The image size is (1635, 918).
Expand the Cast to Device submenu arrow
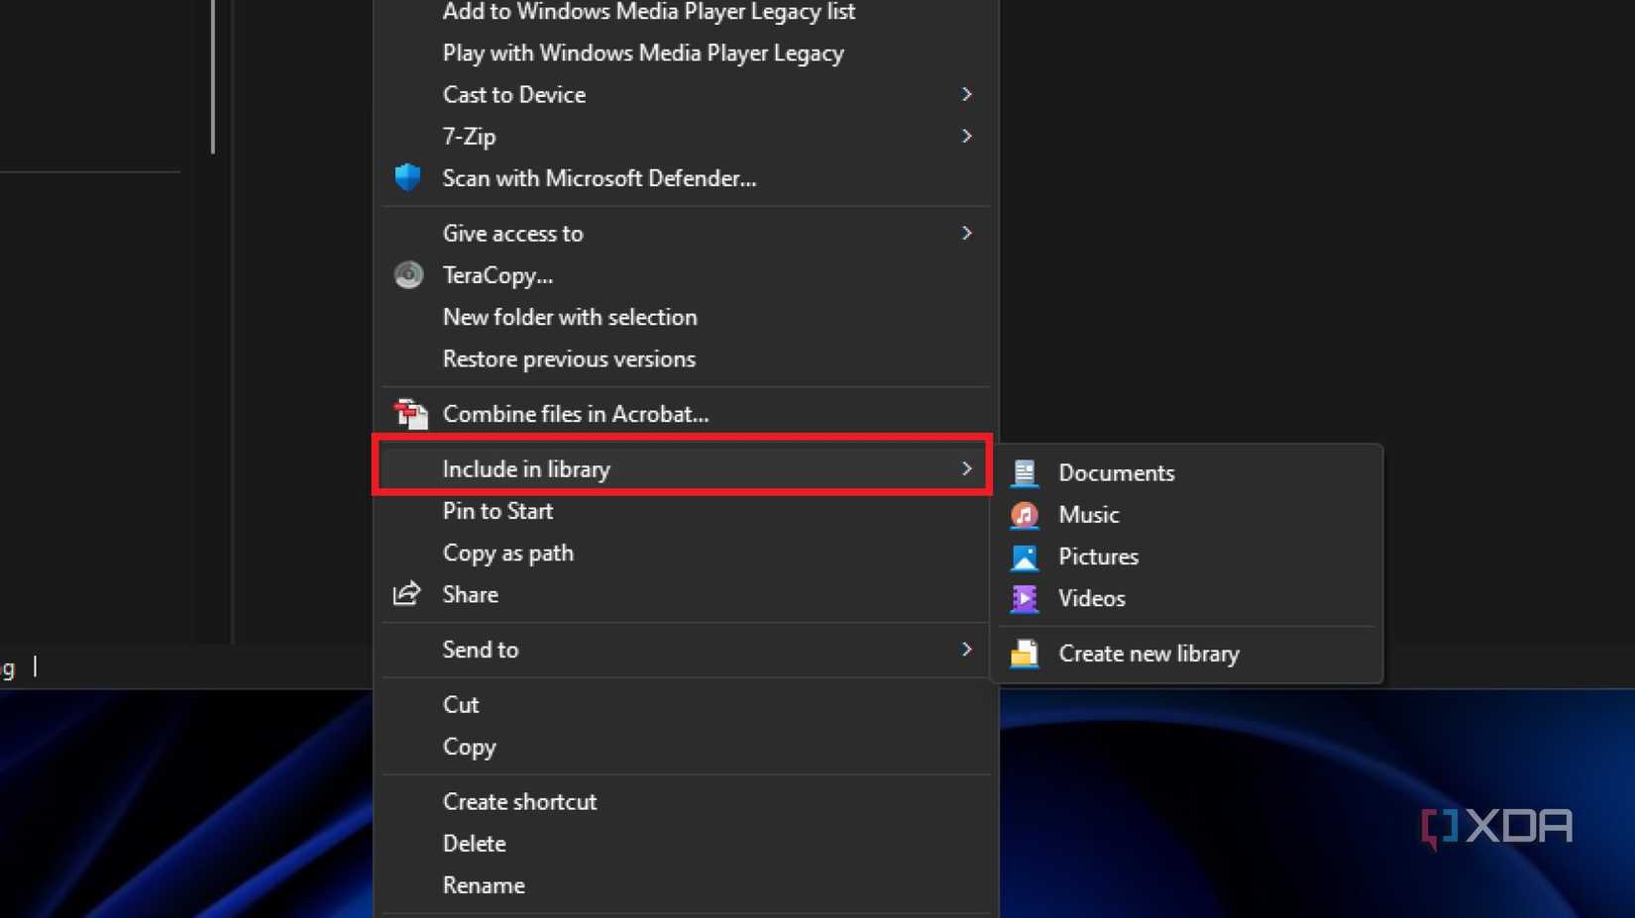(x=967, y=94)
